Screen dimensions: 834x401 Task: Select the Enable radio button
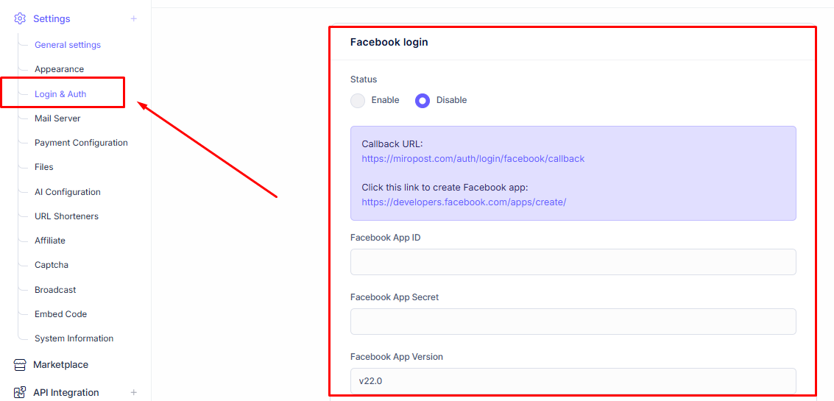point(358,100)
